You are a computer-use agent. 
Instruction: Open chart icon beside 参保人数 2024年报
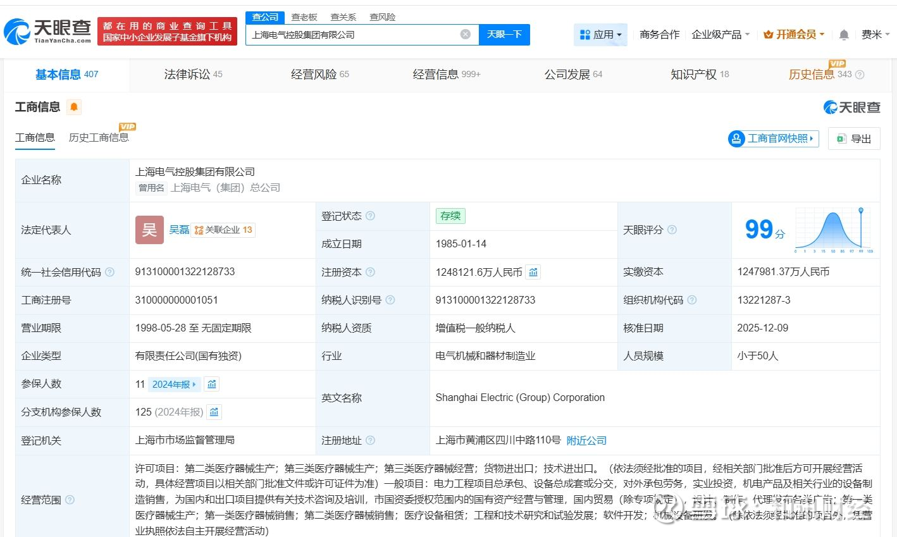[x=212, y=384]
